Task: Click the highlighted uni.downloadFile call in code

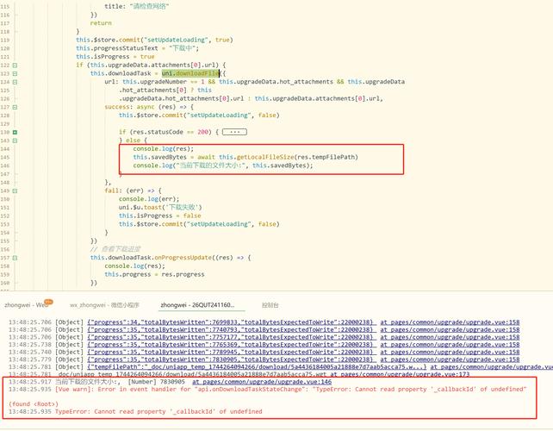Action: click(x=190, y=73)
